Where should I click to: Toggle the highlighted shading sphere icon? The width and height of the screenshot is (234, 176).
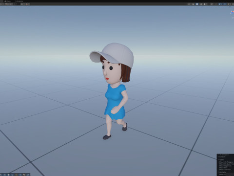click(197, 4)
